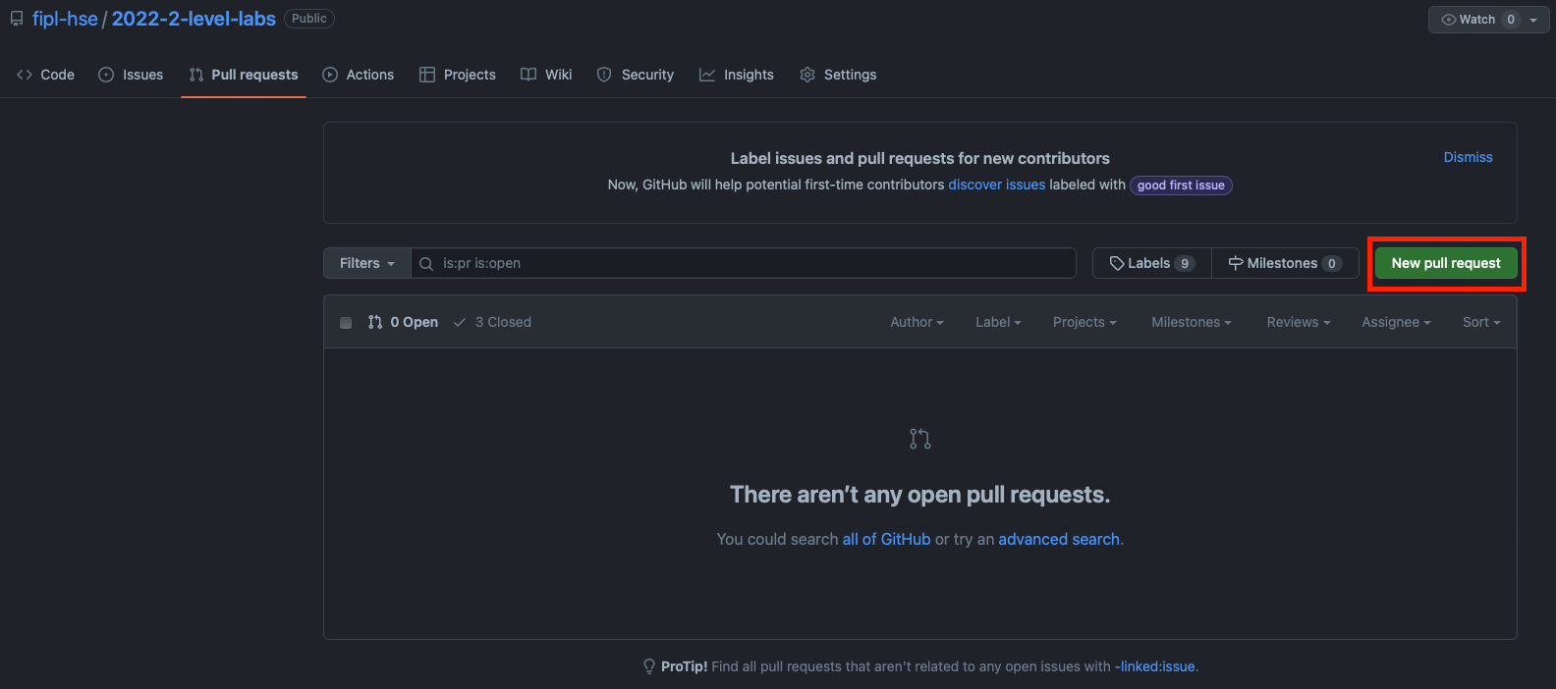
Task: Follow the discover issues link
Action: [x=996, y=185]
